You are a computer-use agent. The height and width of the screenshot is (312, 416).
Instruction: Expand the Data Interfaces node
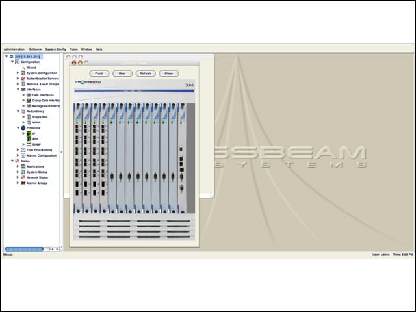coord(23,95)
